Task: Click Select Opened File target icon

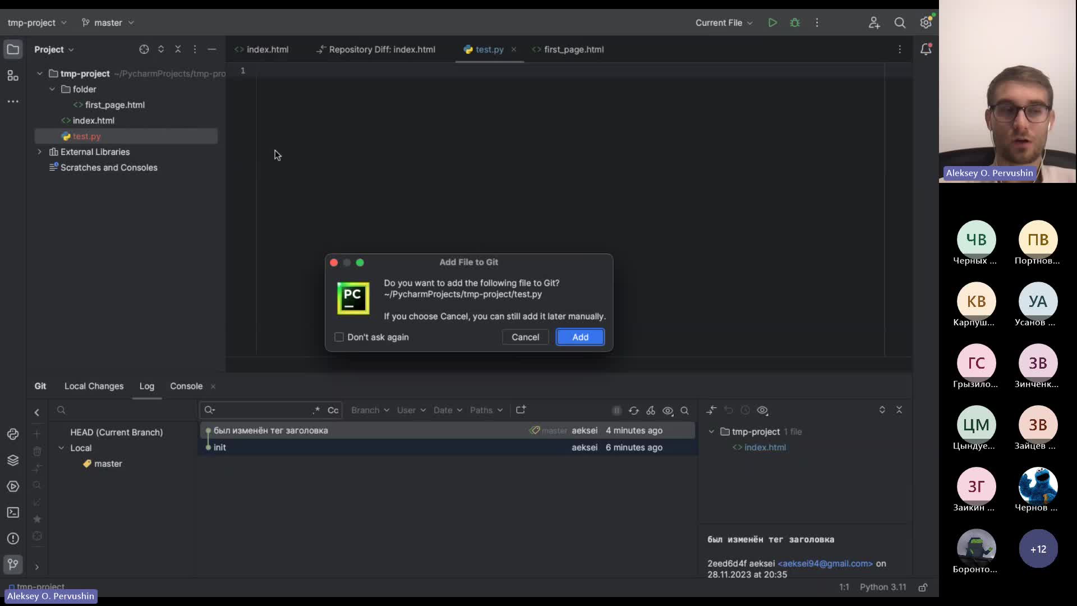Action: click(x=144, y=49)
